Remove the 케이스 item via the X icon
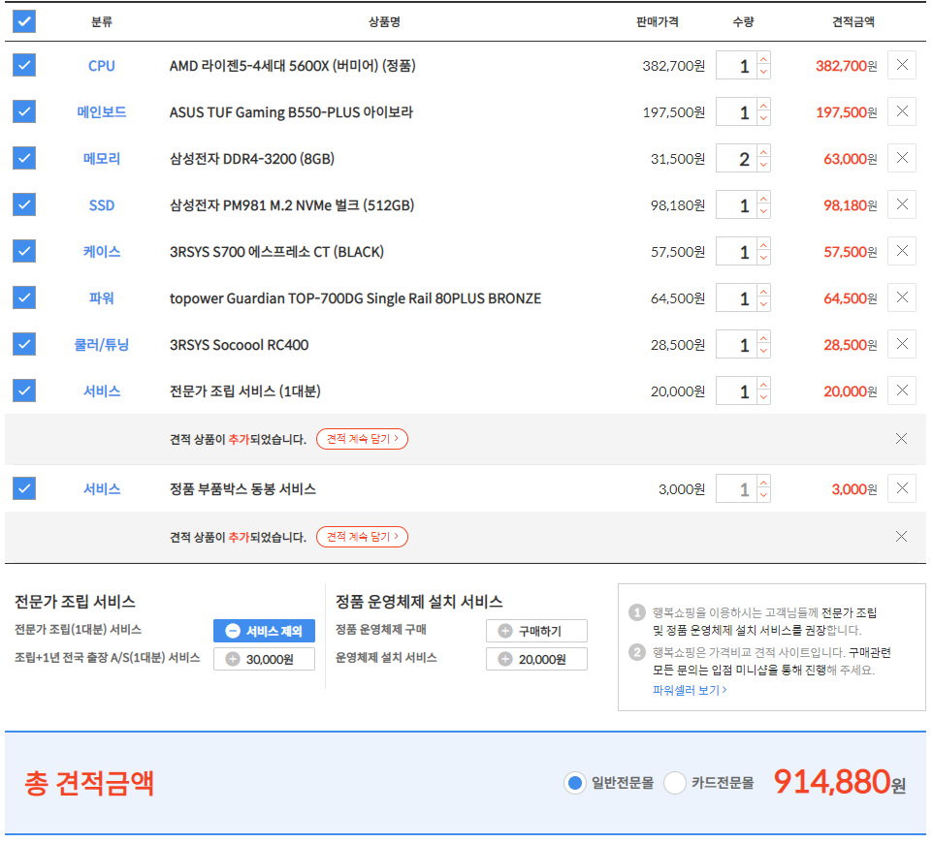 pyautogui.click(x=901, y=251)
